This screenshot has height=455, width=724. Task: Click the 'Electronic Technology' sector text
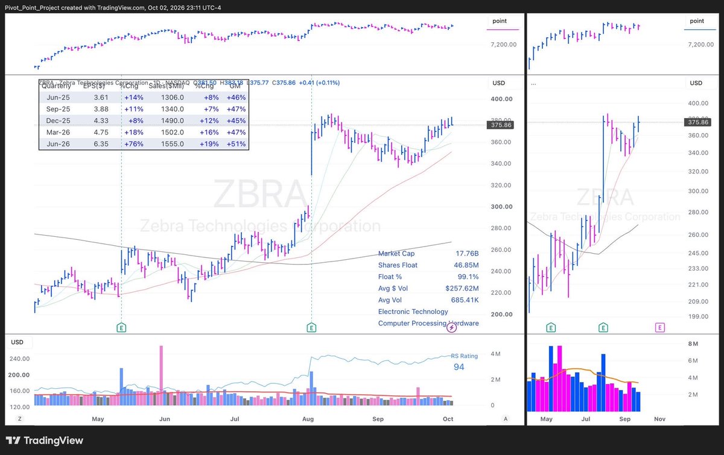(413, 312)
